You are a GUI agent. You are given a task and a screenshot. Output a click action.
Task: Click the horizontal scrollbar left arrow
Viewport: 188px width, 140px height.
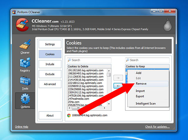click(70, 108)
